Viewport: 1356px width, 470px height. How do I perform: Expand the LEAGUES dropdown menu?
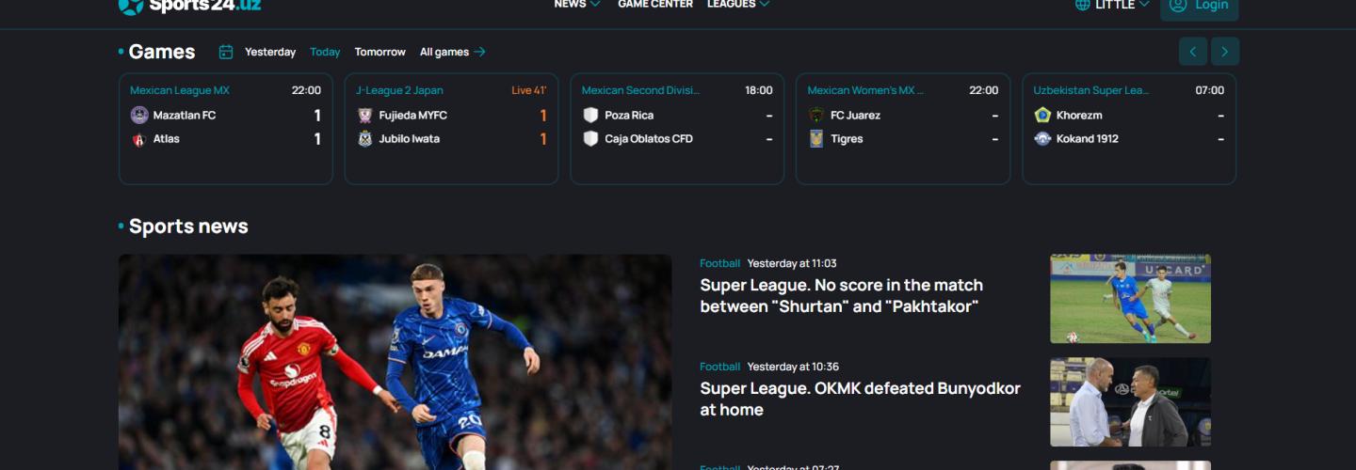(x=738, y=5)
